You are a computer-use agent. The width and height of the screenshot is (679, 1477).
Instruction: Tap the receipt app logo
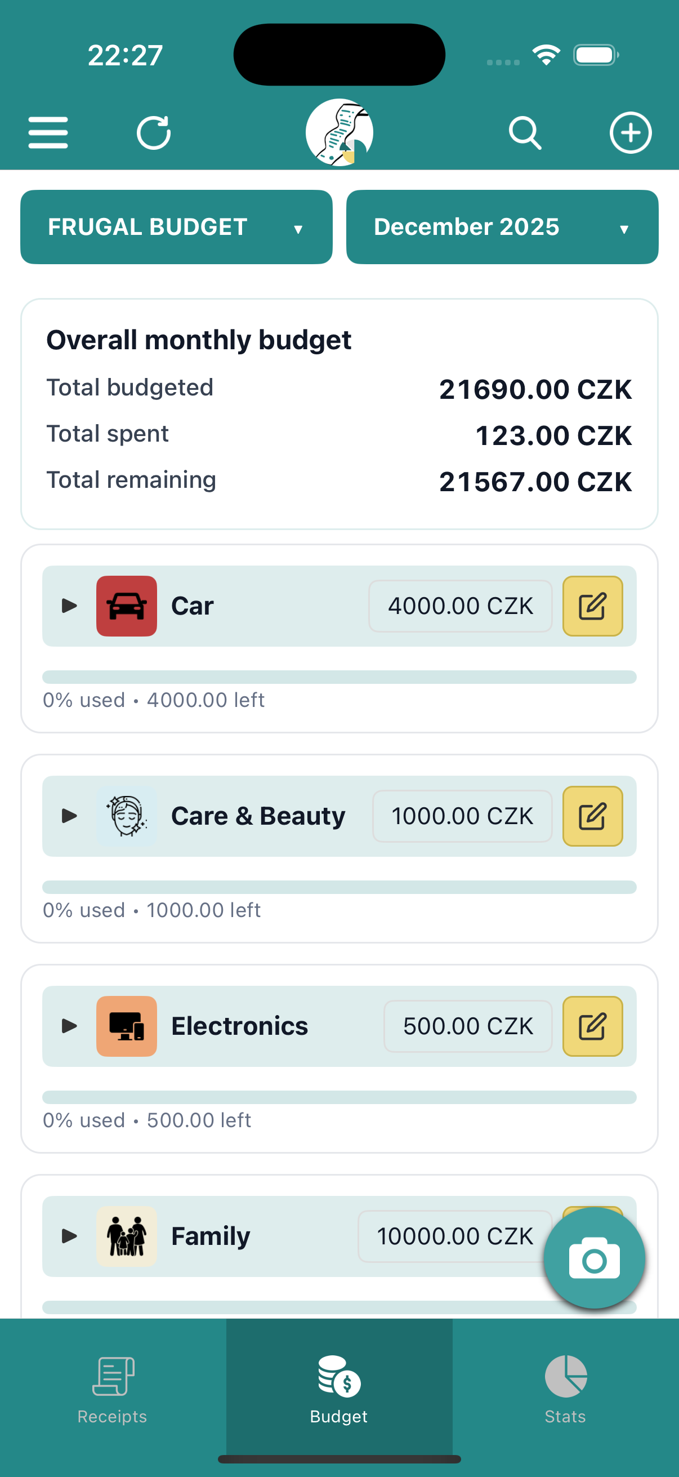pyautogui.click(x=339, y=132)
